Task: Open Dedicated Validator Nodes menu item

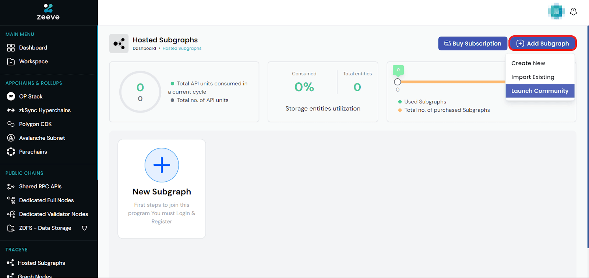Action: (54, 214)
